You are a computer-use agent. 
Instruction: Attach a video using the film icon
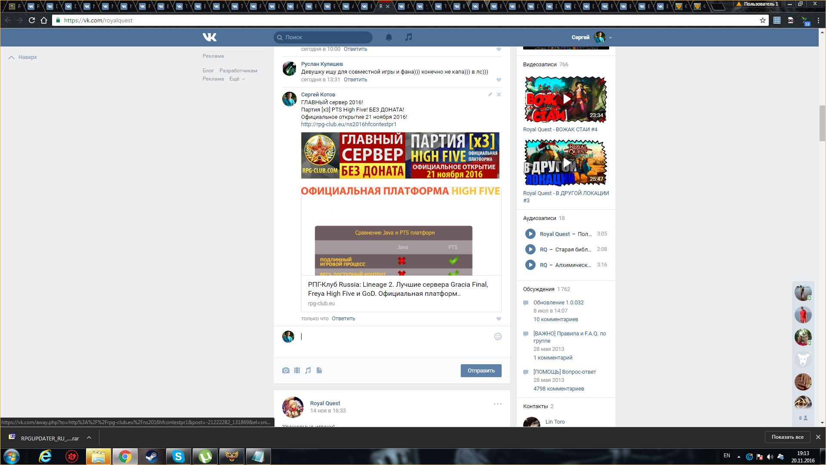[297, 370]
